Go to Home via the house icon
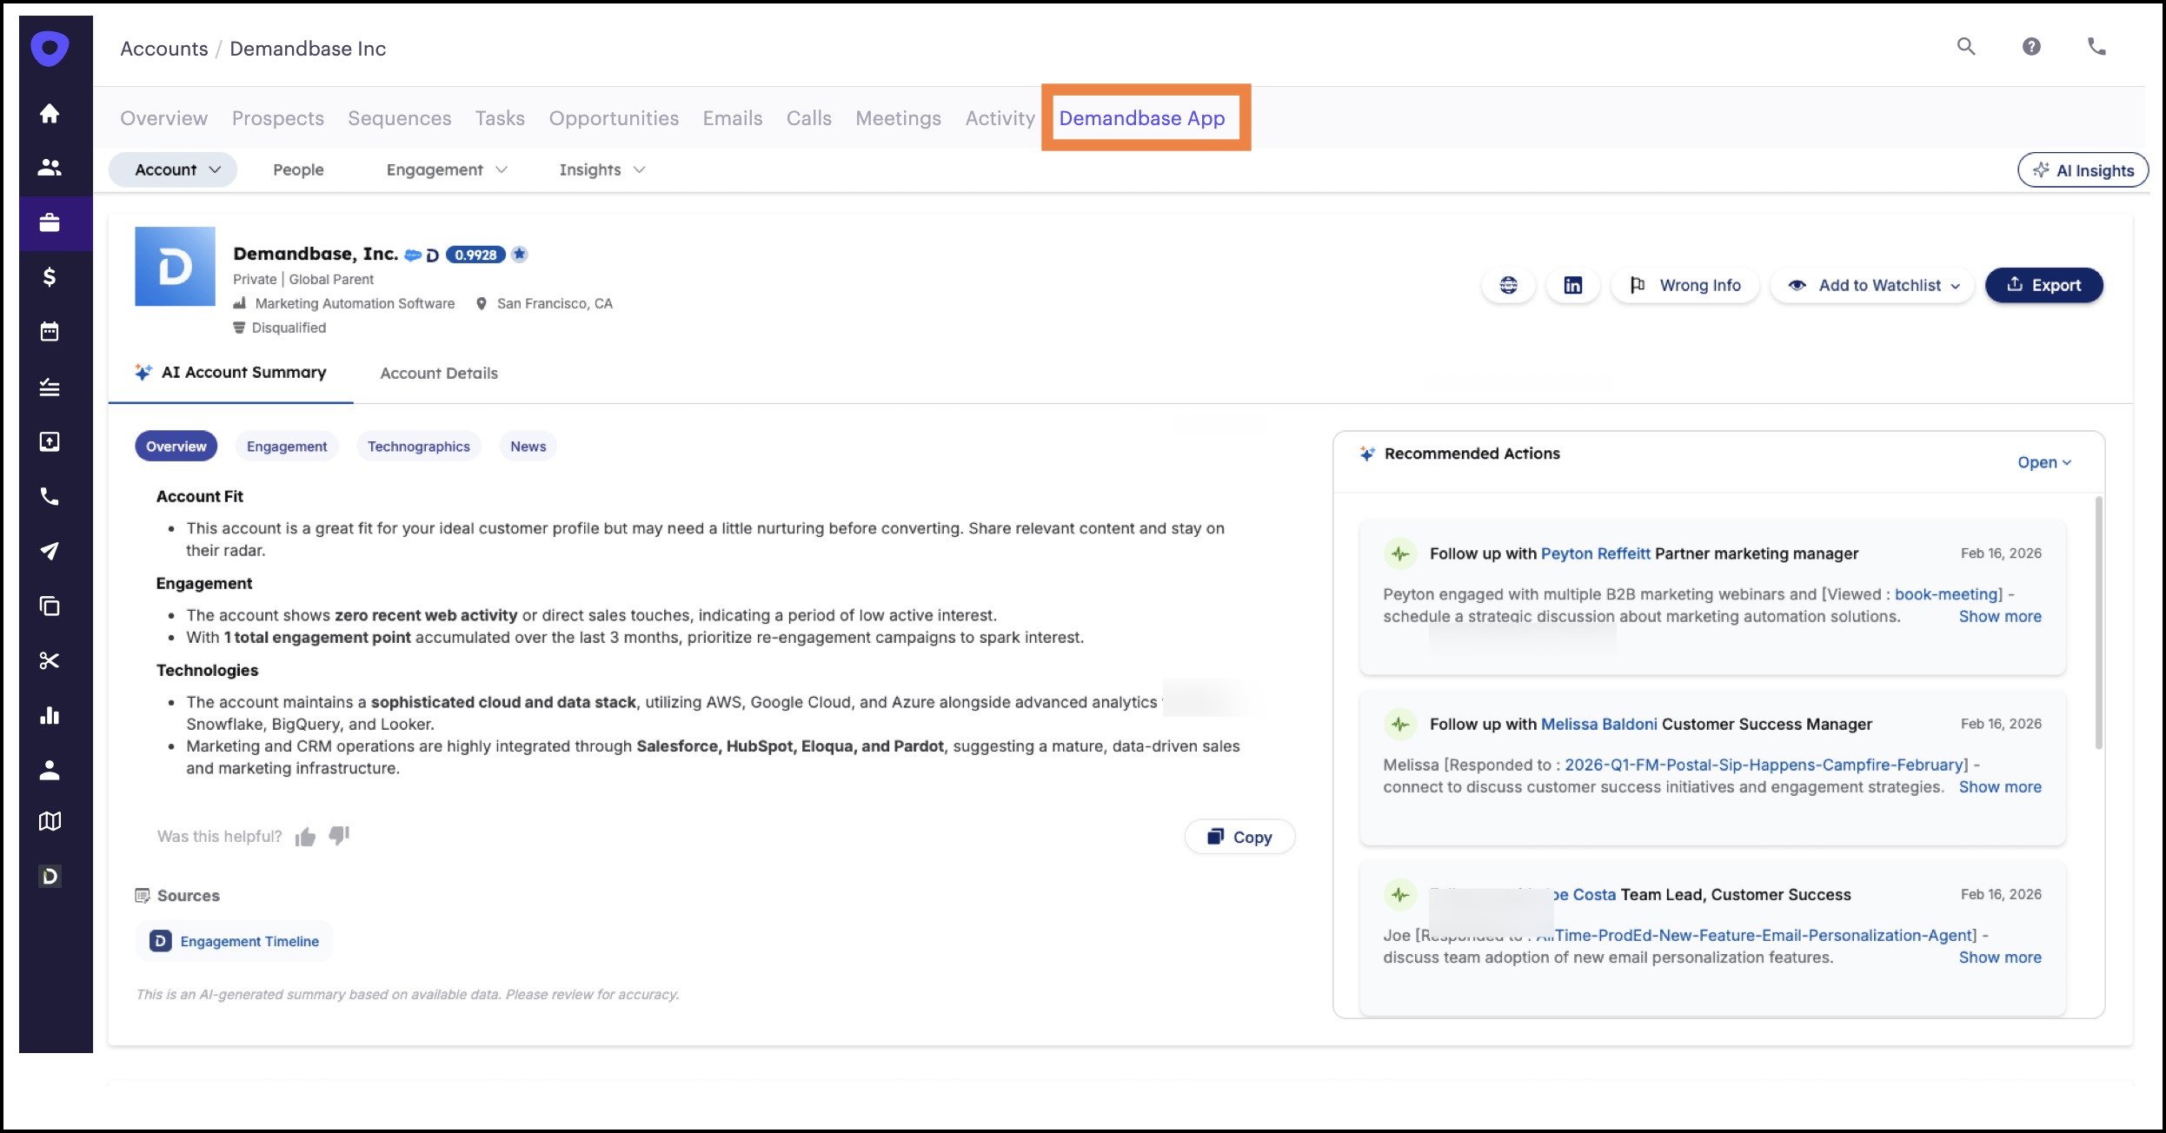2166x1133 pixels. (x=50, y=113)
